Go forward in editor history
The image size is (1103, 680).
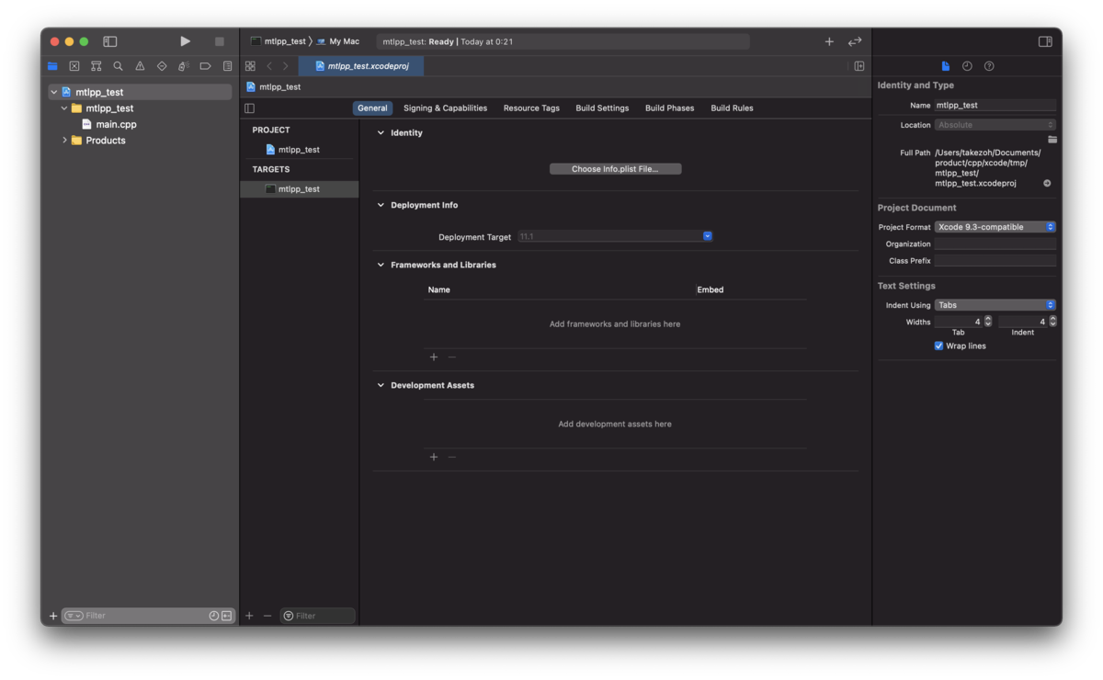(x=286, y=66)
